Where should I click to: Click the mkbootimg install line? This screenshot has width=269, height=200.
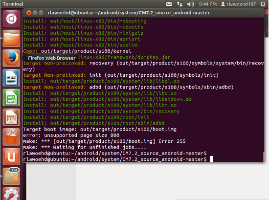pos(85,21)
